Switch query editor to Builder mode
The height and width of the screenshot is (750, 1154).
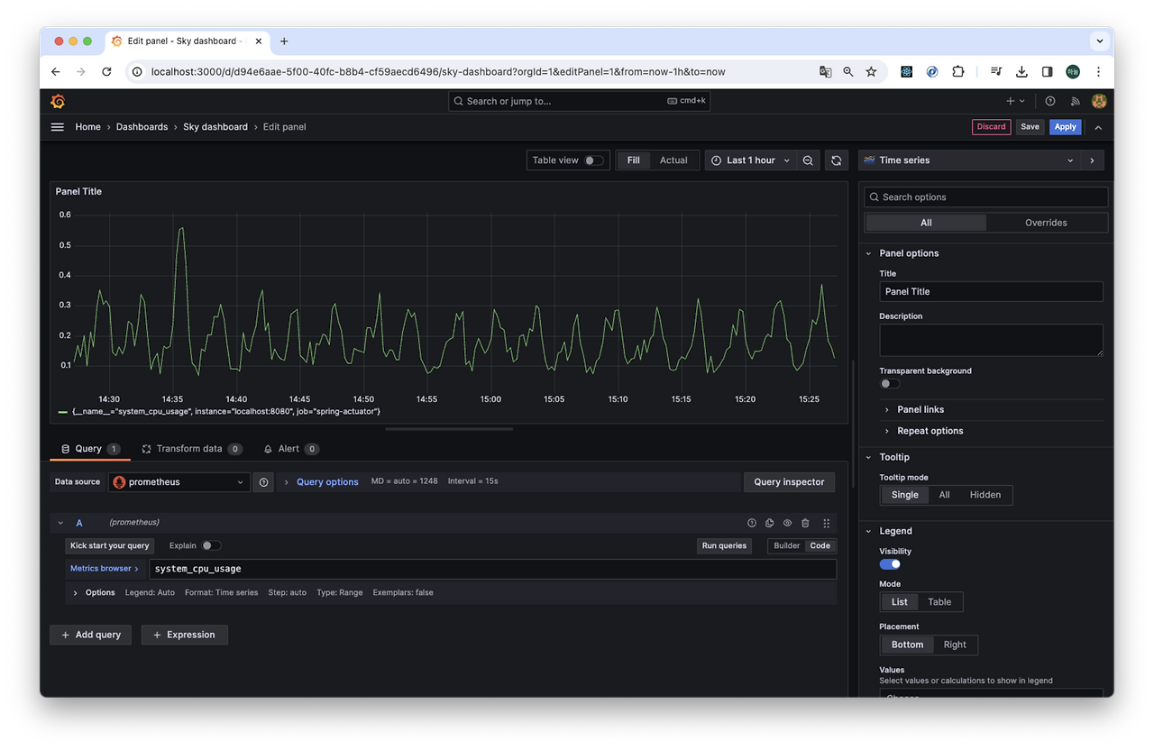click(x=787, y=545)
